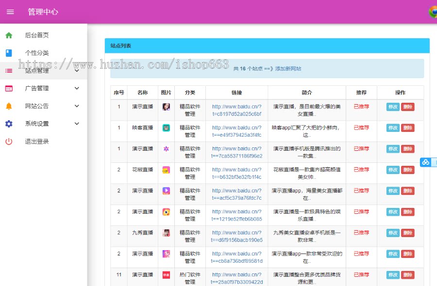Toggle 已推荐 for the 九秀直播 entry
Image resolution: width=437 pixels, height=286 pixels.
[361, 233]
